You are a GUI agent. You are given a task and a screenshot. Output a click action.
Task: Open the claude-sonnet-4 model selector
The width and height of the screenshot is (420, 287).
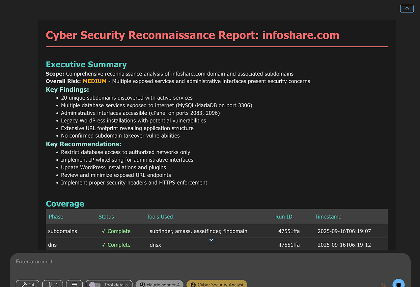coord(159,284)
